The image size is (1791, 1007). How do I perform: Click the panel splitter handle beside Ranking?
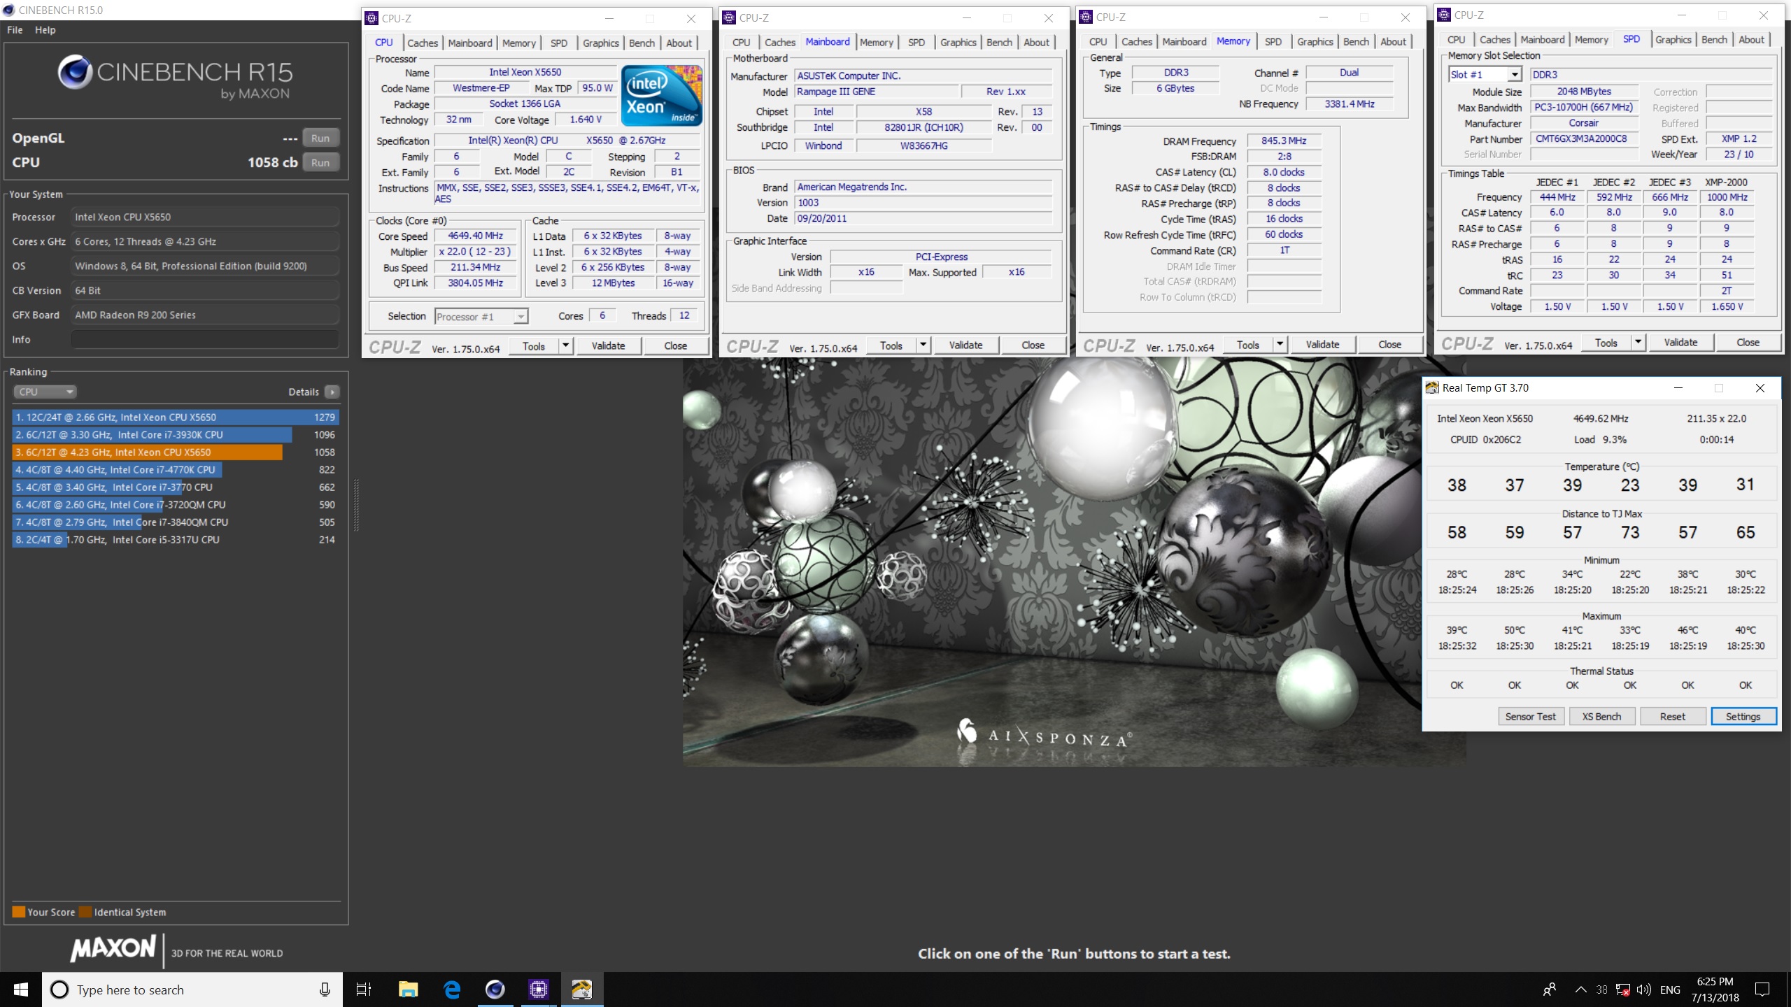(x=356, y=505)
